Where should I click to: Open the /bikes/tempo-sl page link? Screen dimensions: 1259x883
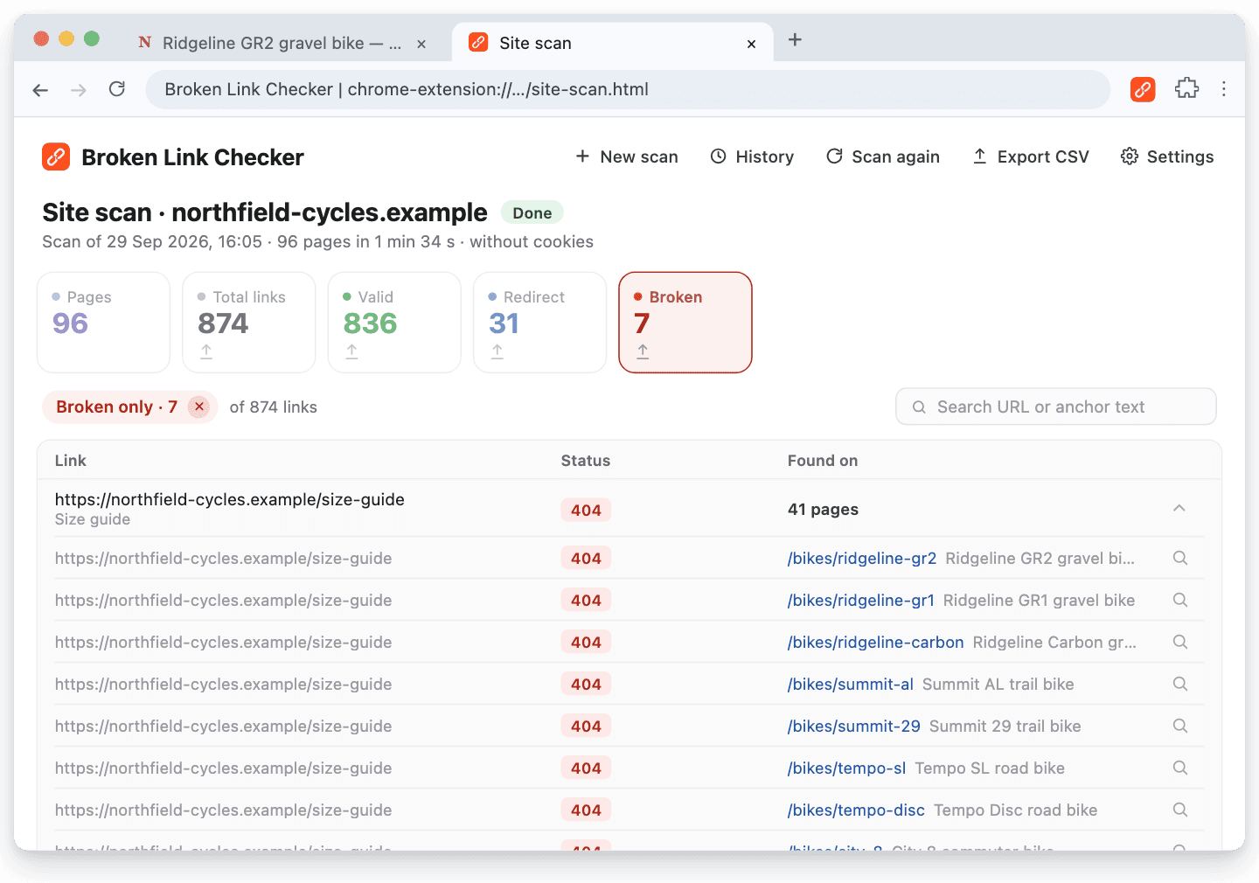point(847,768)
